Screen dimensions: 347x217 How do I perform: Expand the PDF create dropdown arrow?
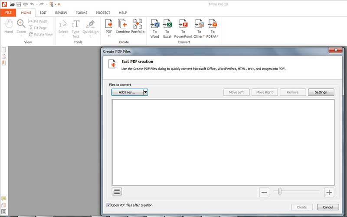109,36
